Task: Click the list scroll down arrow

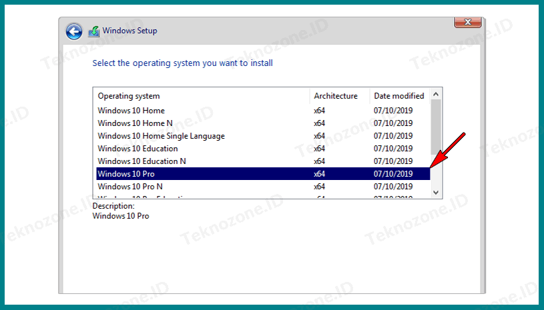Action: coord(436,193)
